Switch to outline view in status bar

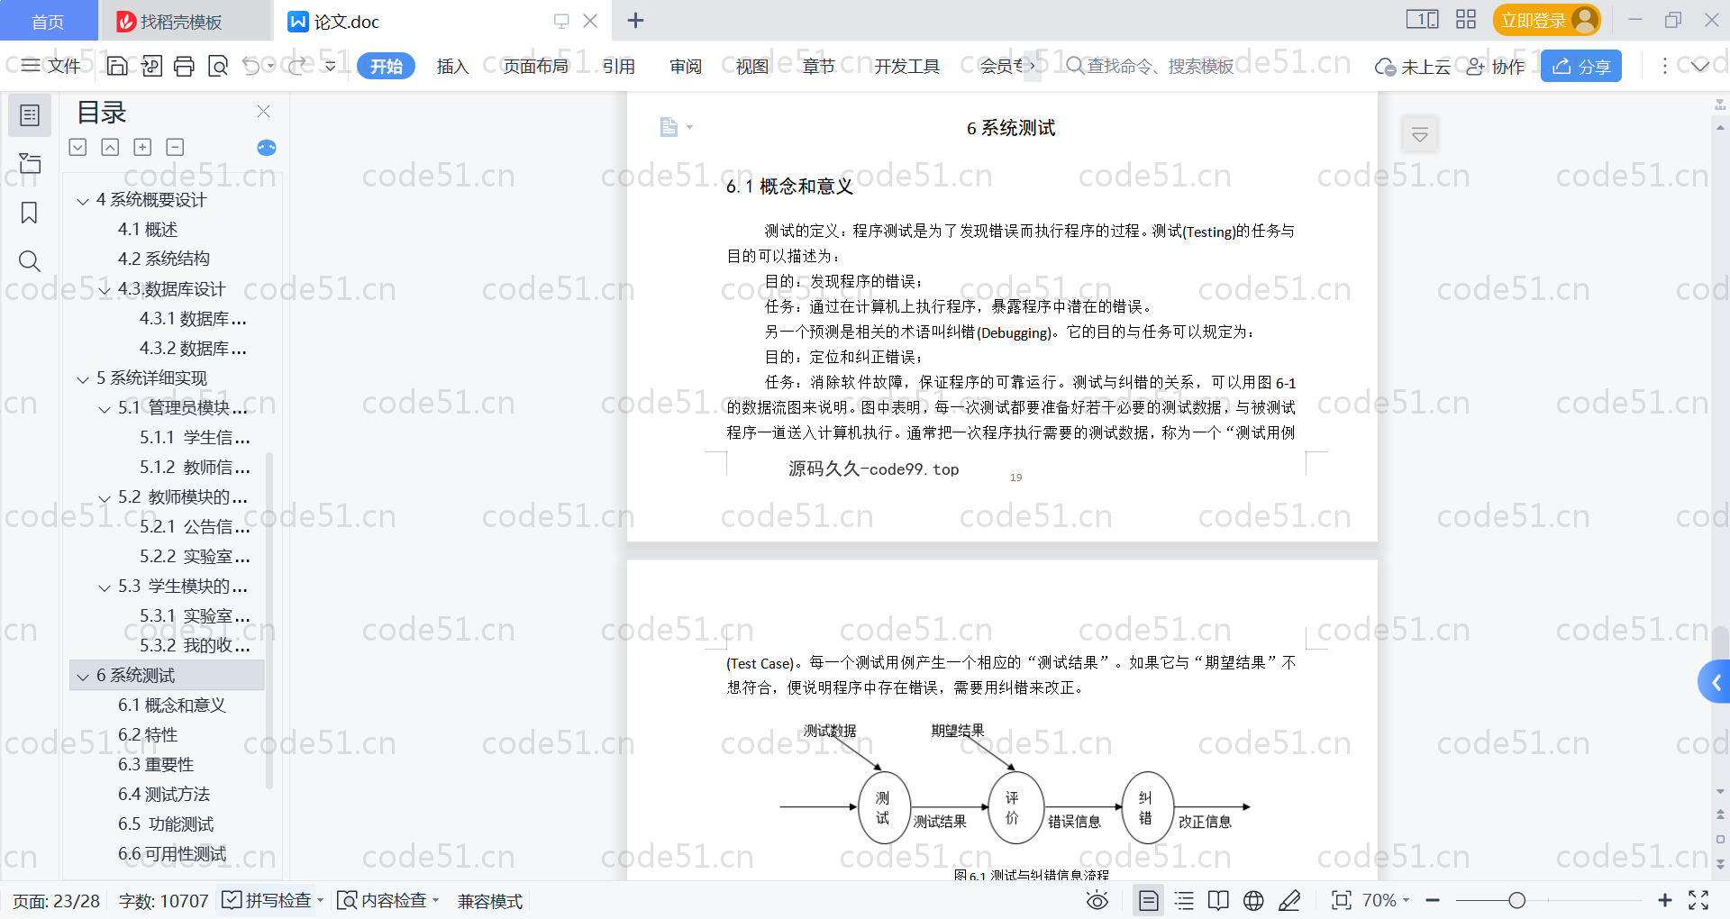pos(1185,900)
